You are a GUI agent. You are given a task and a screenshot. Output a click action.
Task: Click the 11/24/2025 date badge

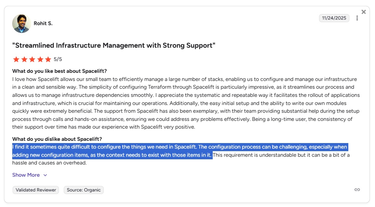pyautogui.click(x=334, y=18)
